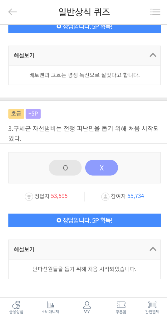The width and height of the screenshot is (167, 314).
Task: Collapse 해설보기 for the 구세군 question
Action: pos(153,249)
